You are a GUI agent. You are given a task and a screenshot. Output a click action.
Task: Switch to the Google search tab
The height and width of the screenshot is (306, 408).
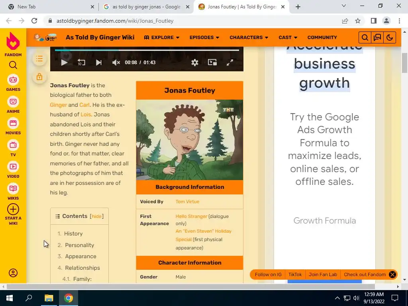(146, 7)
